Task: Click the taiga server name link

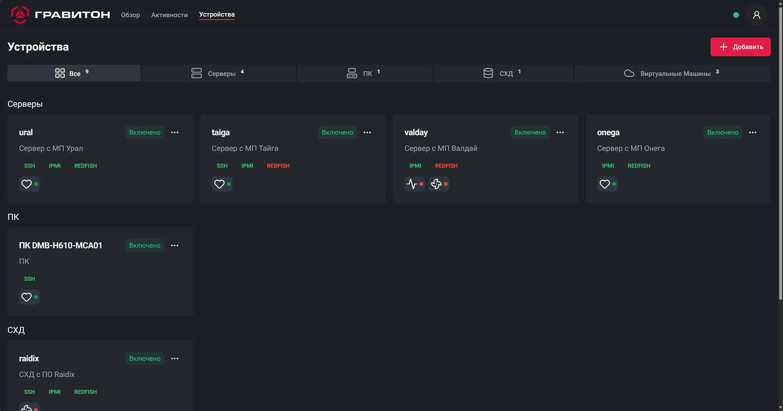Action: 221,132
